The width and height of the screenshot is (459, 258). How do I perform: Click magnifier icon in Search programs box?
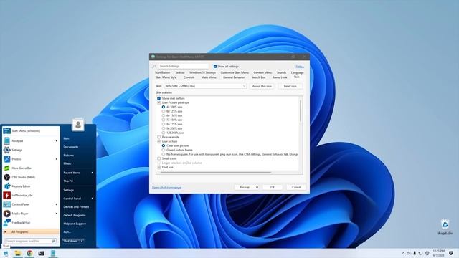[x=53, y=241]
